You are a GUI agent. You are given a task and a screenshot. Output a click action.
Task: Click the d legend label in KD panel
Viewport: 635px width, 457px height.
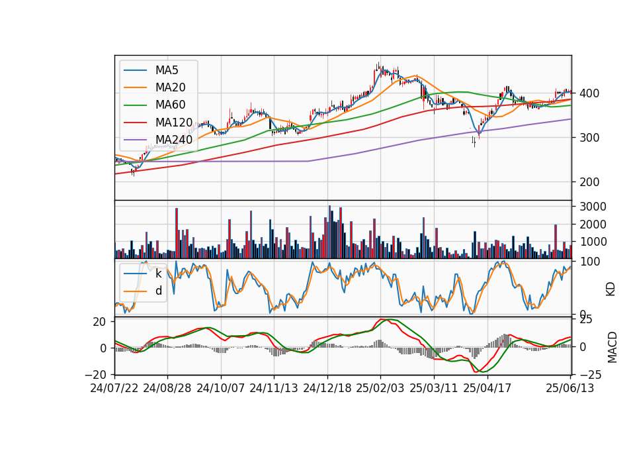point(158,291)
